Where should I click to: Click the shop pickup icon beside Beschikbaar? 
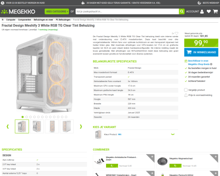pyautogui.click(x=186, y=61)
